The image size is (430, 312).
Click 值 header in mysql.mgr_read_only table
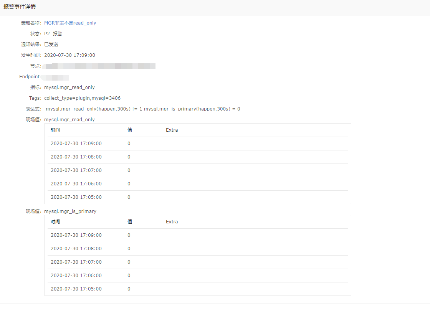pos(130,130)
